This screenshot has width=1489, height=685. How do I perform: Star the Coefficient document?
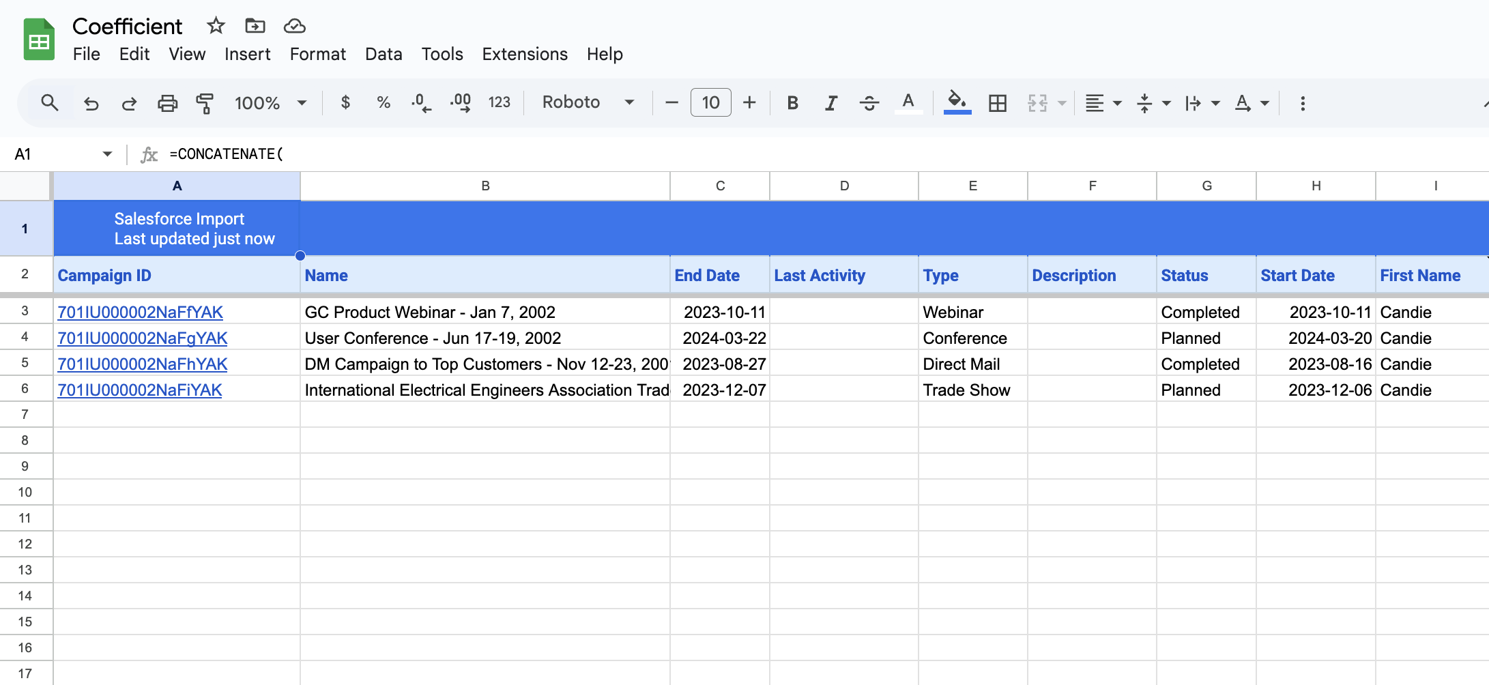pos(216,26)
